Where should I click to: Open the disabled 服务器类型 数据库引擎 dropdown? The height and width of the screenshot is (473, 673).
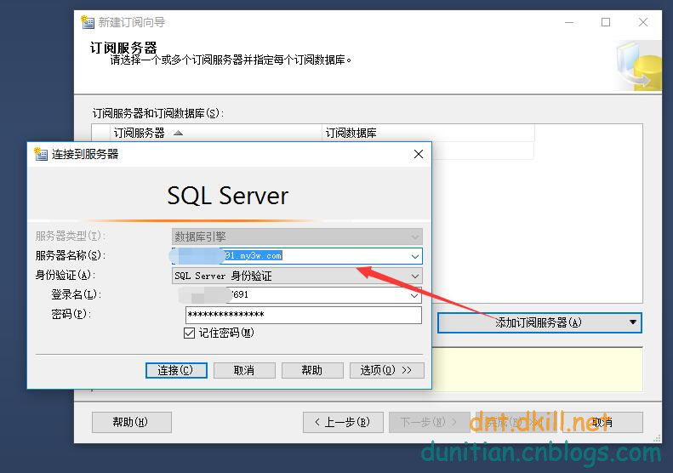(x=297, y=236)
